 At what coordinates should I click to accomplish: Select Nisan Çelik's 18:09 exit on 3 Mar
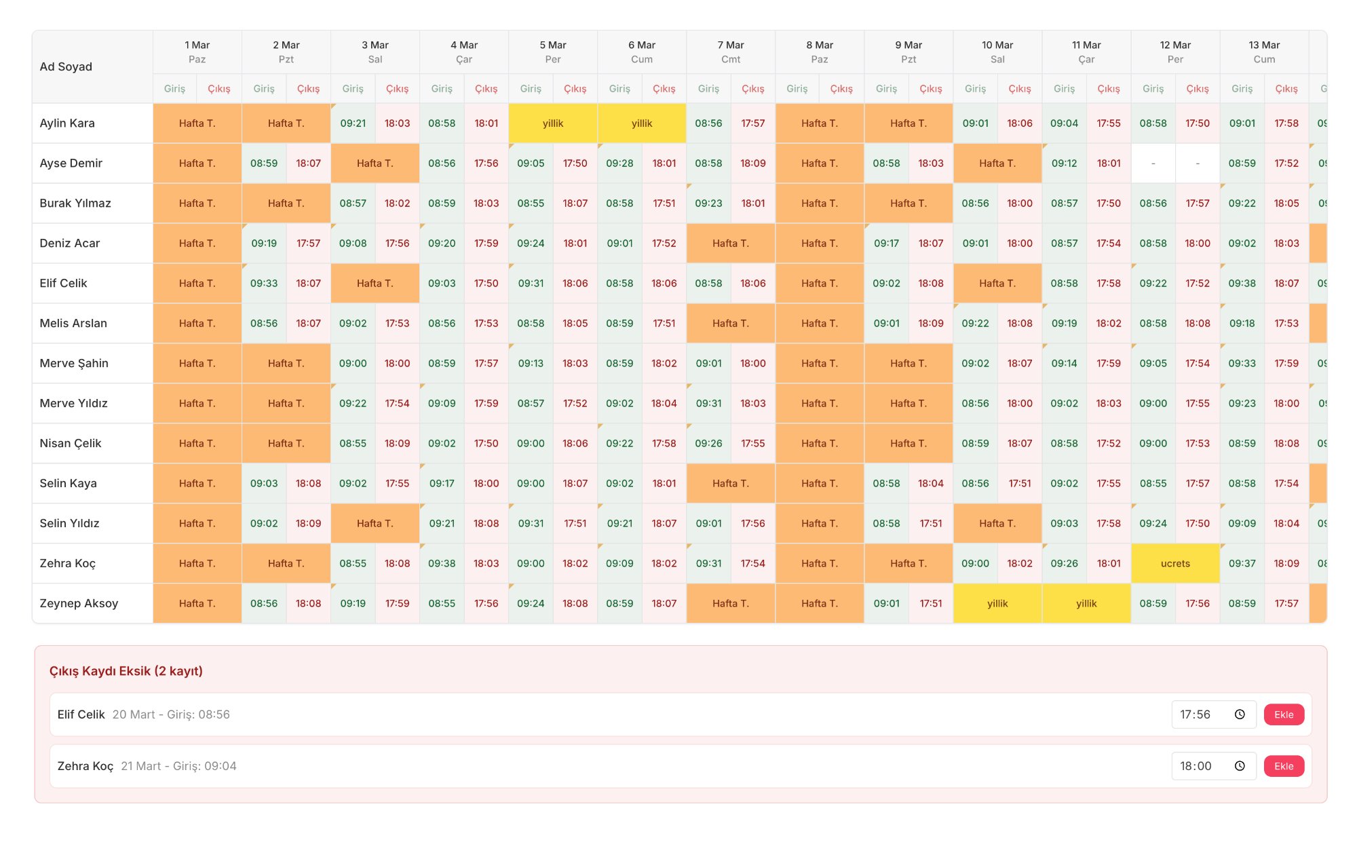pyautogui.click(x=397, y=444)
